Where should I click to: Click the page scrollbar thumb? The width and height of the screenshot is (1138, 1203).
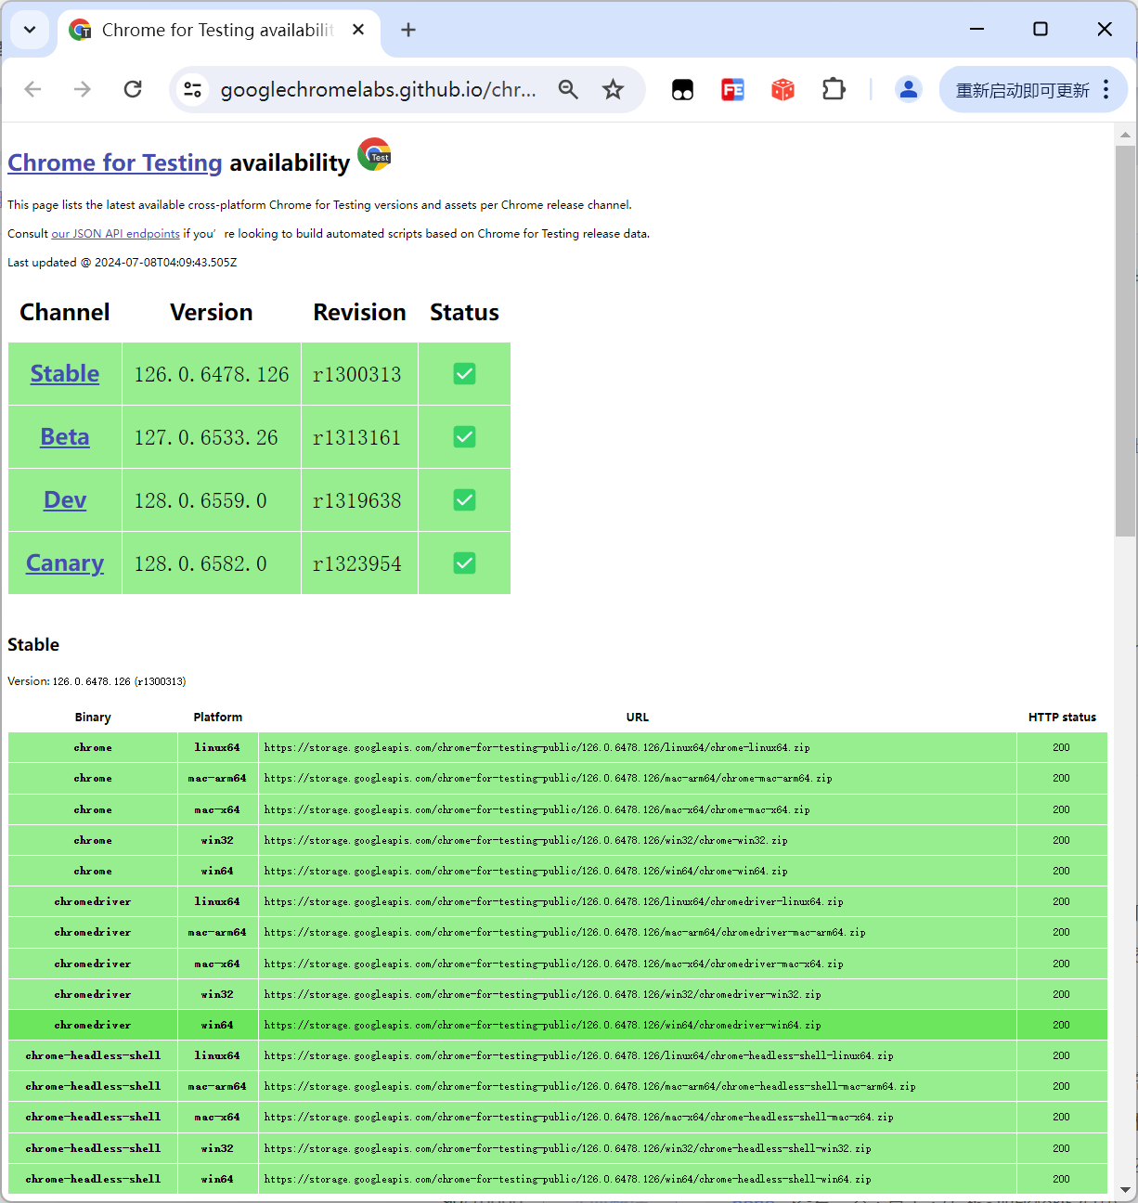[1125, 341]
